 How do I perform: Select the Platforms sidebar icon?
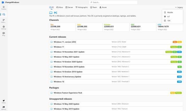coord(4,14)
